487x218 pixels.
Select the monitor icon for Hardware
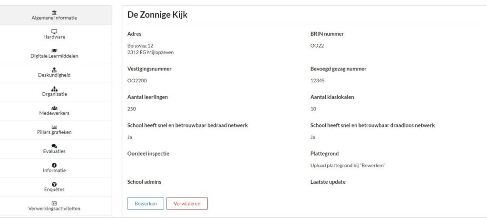point(54,31)
